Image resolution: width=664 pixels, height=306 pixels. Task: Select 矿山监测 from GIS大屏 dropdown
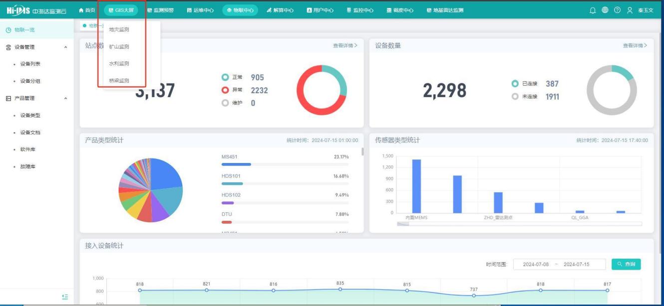[x=119, y=47]
